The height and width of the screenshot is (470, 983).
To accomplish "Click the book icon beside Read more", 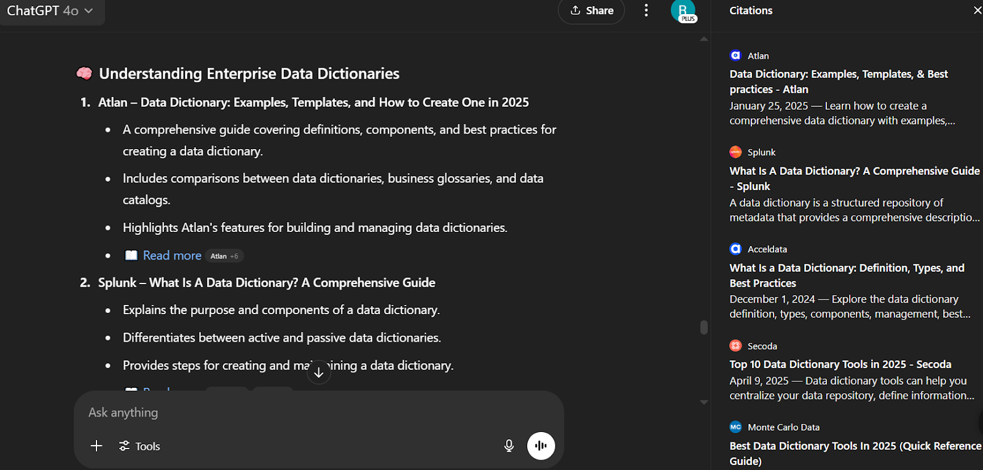I will (131, 255).
